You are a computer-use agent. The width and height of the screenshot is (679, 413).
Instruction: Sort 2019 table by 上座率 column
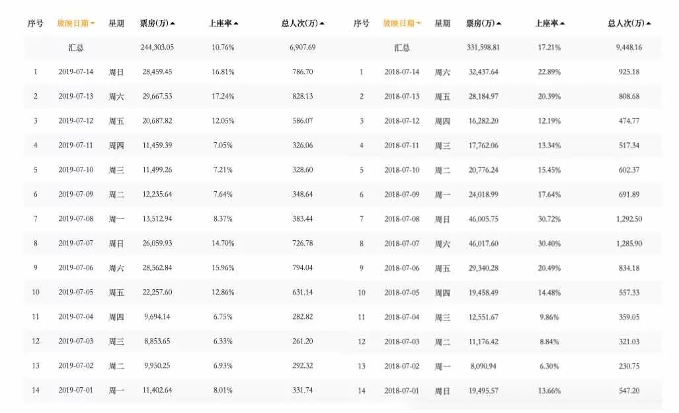pos(223,23)
